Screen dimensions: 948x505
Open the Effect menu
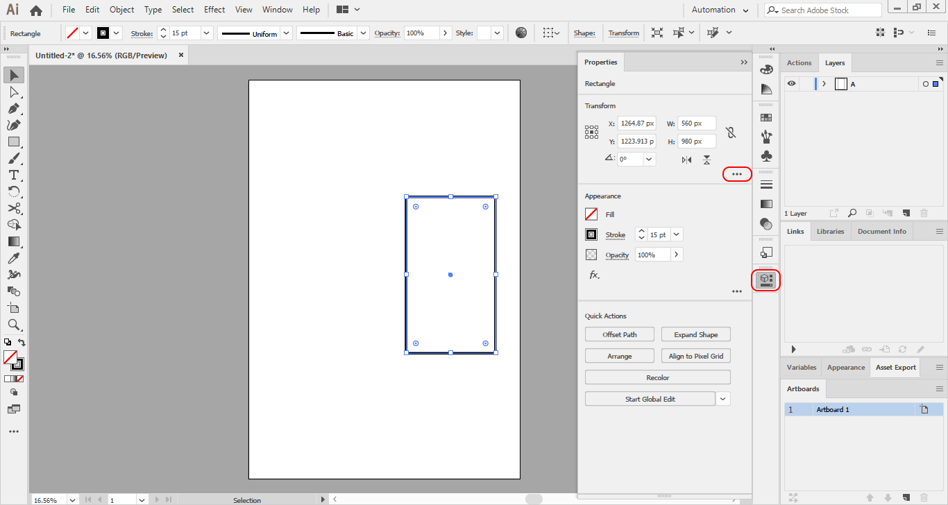click(214, 10)
